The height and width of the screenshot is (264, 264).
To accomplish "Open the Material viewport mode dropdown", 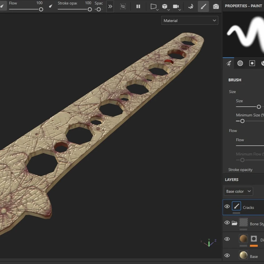I will coord(190,21).
